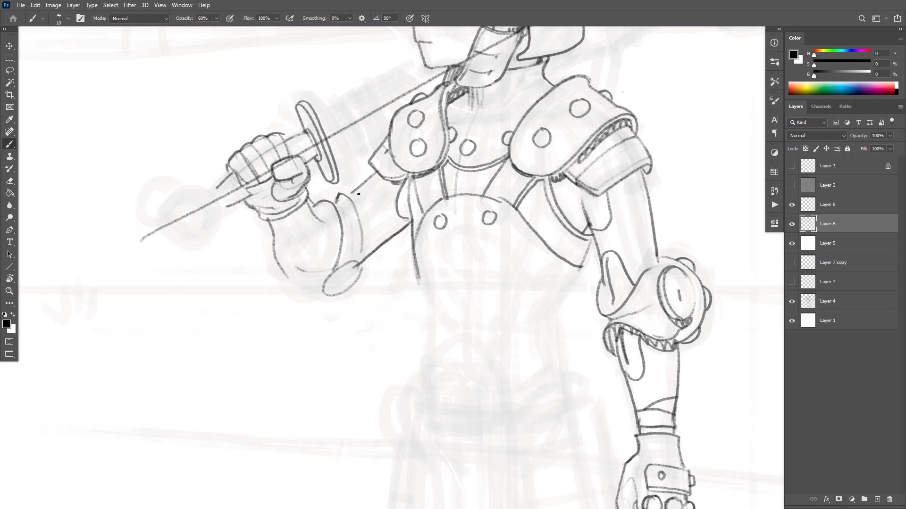Select the Eraser tool
Viewport: 906px width, 509px height.
tap(9, 181)
